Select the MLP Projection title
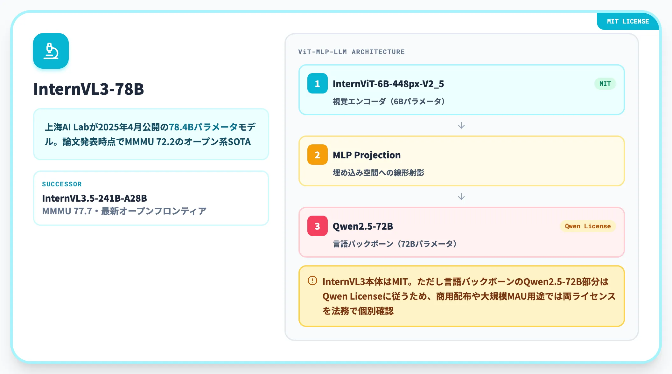 point(367,155)
